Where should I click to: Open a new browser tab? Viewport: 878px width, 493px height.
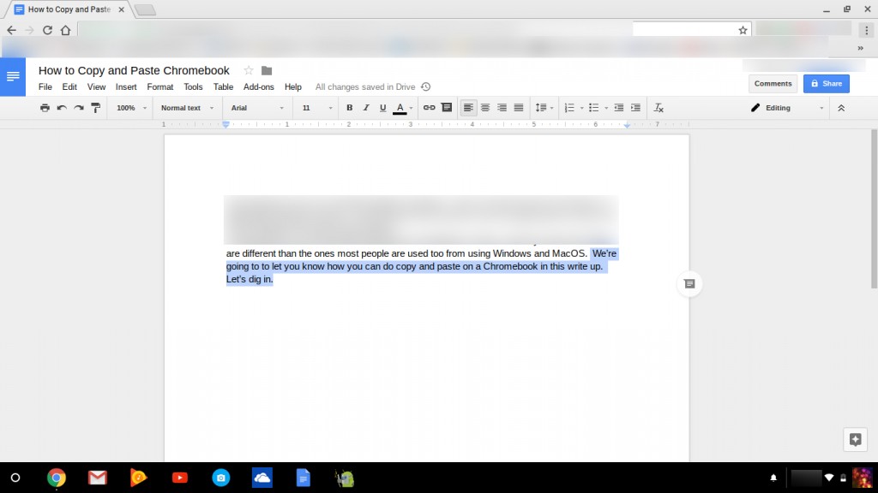[145, 9]
